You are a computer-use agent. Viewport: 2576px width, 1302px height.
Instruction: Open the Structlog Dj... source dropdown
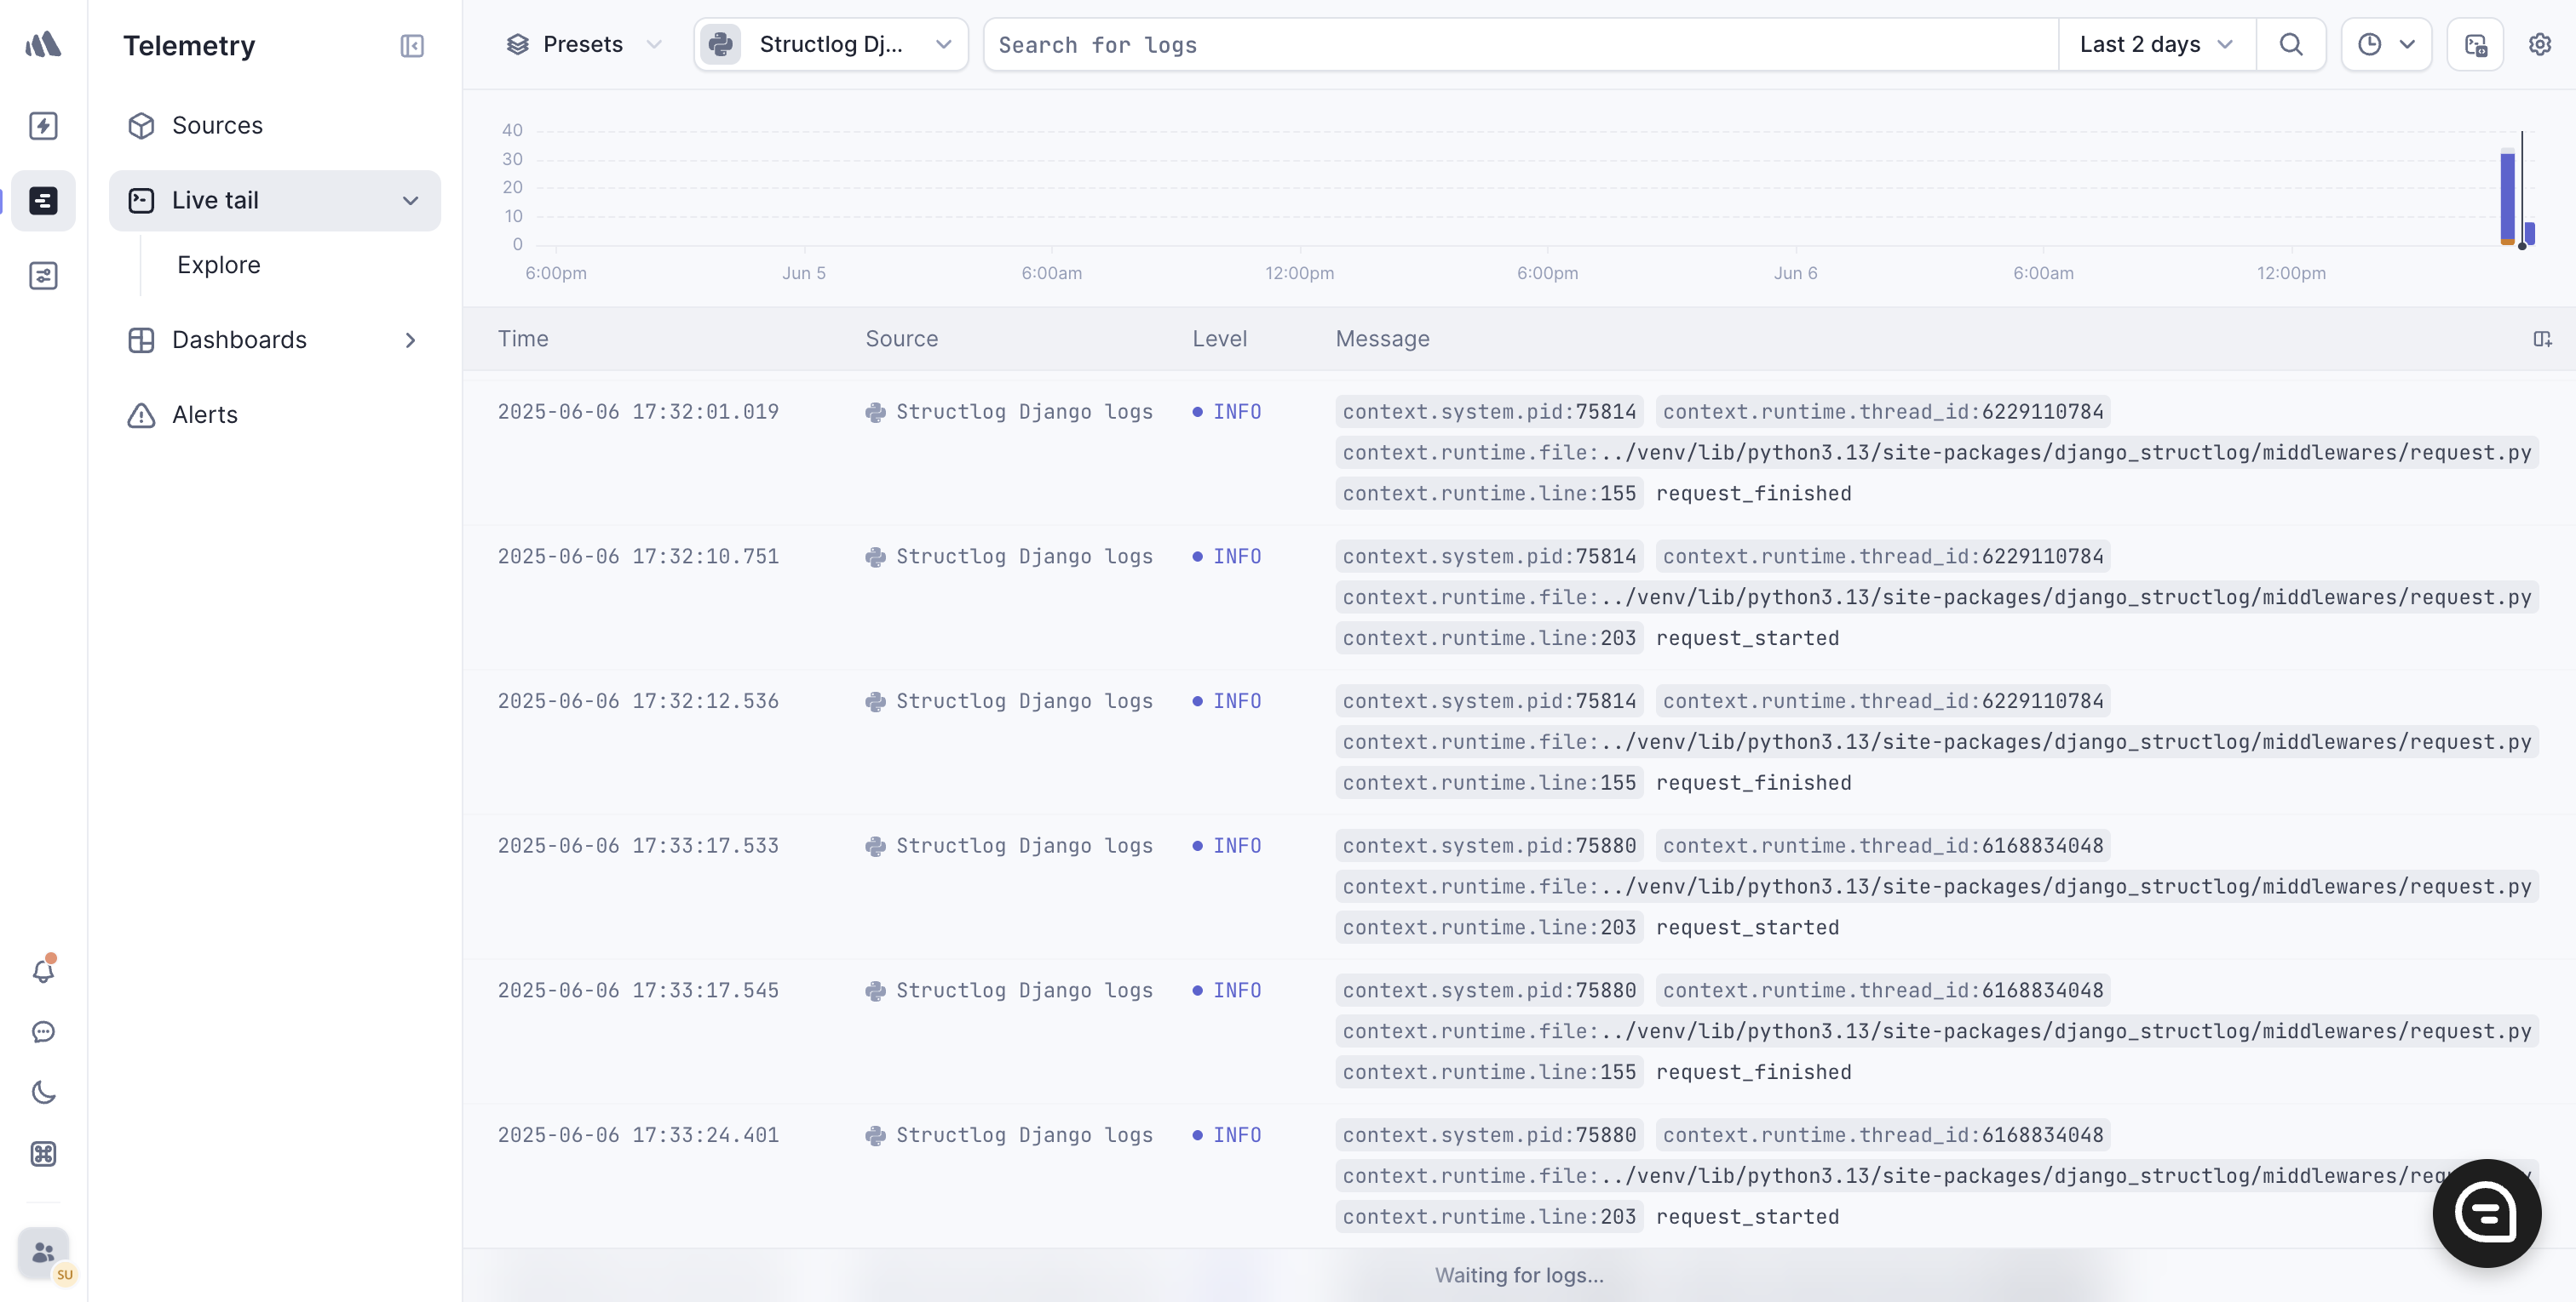click(x=831, y=44)
